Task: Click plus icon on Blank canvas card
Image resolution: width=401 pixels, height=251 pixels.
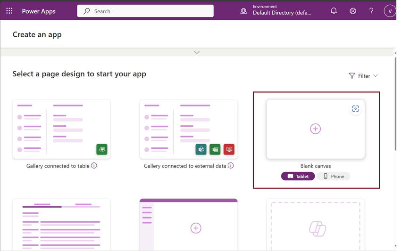Action: coord(315,129)
